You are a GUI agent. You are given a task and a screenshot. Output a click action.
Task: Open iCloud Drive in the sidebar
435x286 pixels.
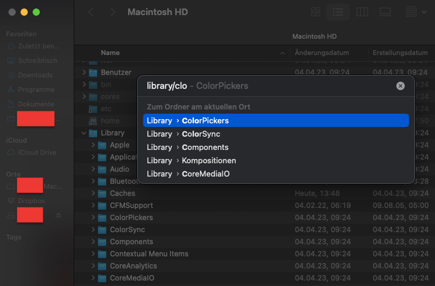click(37, 152)
